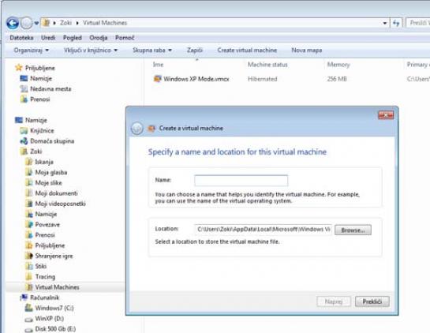Open the Vključi v knjižnico dropdown
The height and width of the screenshot is (333, 430).
pos(91,51)
